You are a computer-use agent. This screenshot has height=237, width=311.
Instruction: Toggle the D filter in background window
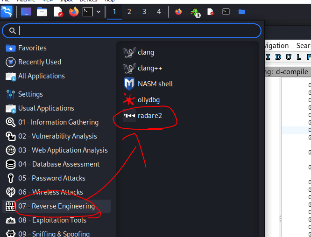click(278, 57)
